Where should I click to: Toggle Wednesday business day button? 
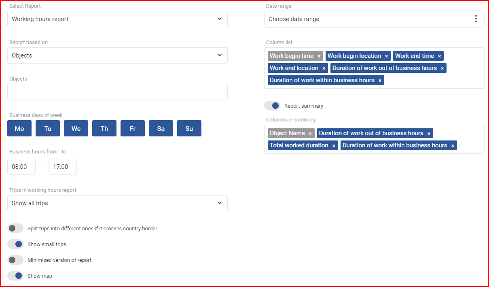click(76, 128)
